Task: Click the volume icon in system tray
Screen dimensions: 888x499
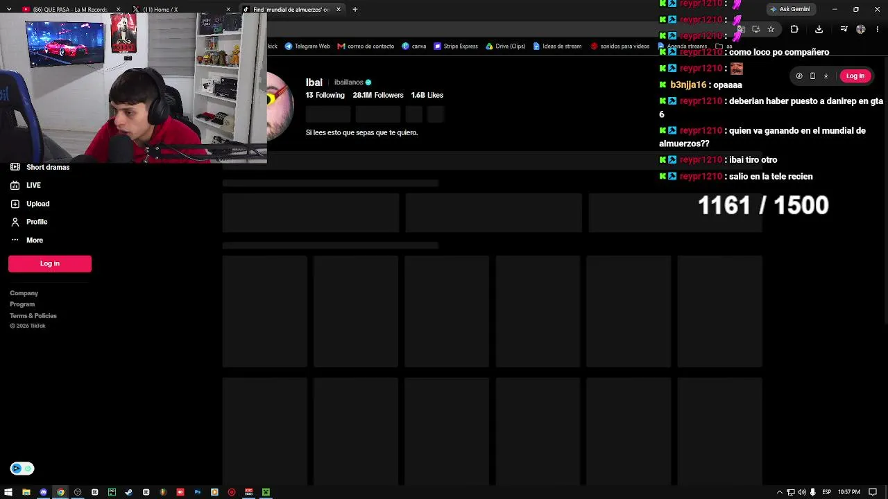Action: coord(802,492)
